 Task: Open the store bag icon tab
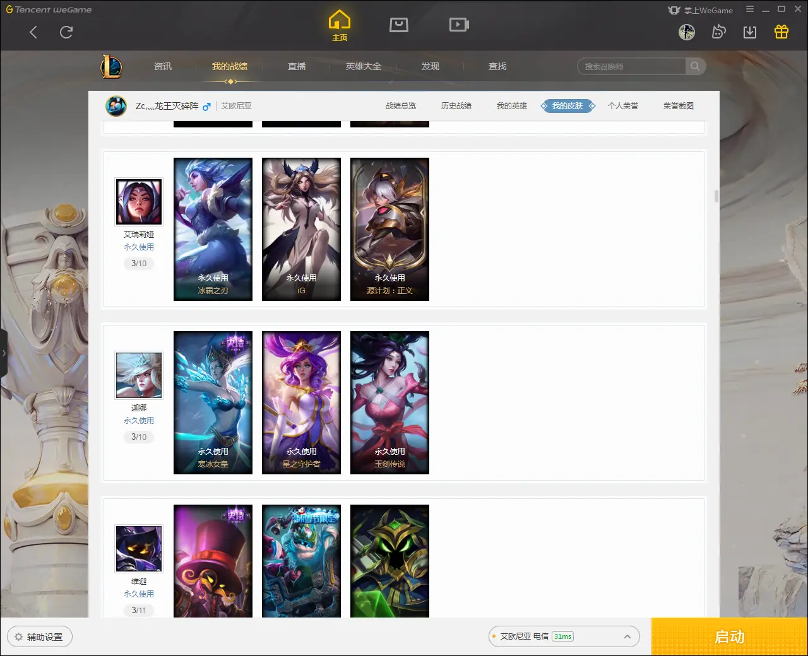pyautogui.click(x=399, y=25)
